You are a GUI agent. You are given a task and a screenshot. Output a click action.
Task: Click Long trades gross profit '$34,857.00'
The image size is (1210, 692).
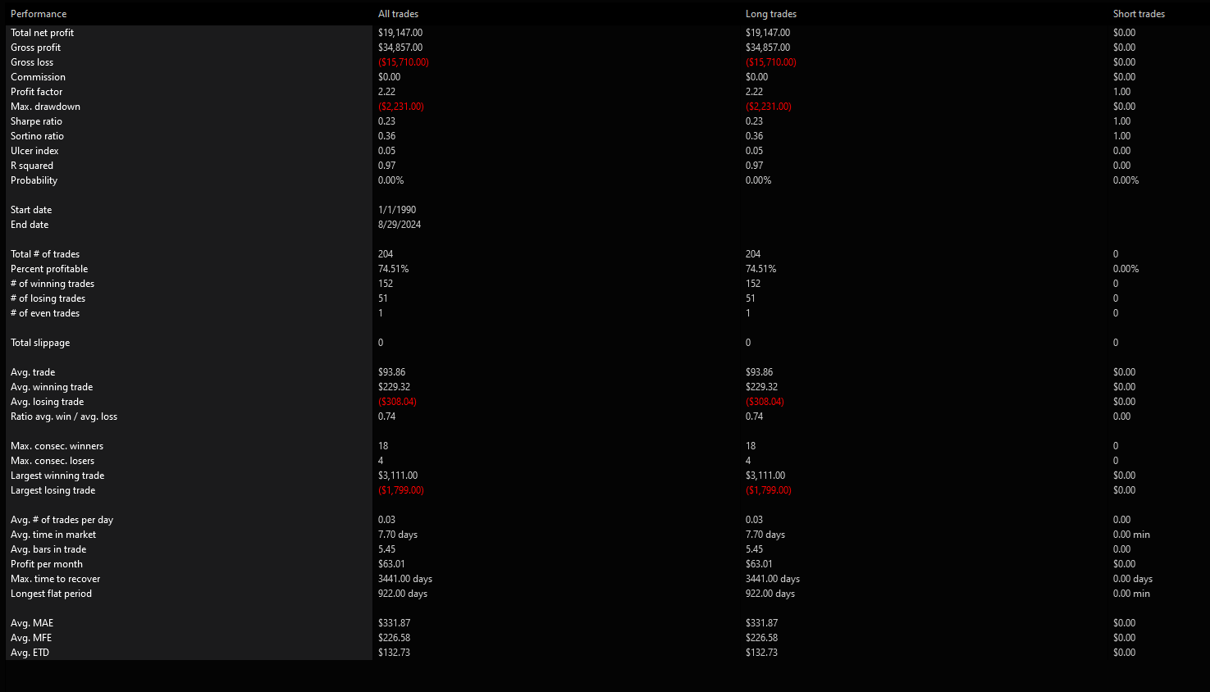(768, 48)
